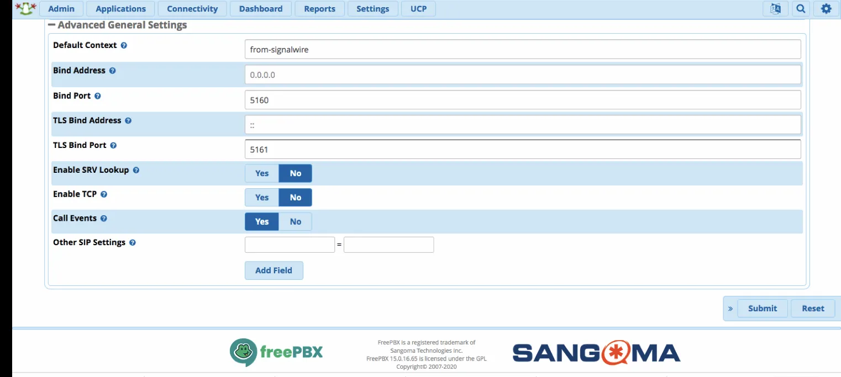Open the Reports menu
The image size is (841, 377).
[319, 8]
